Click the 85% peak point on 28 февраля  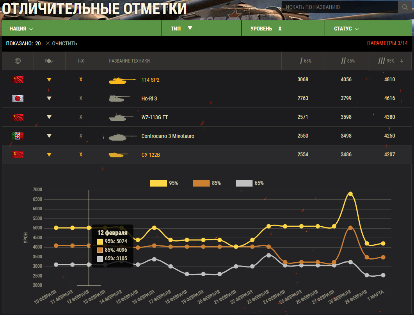350,227
